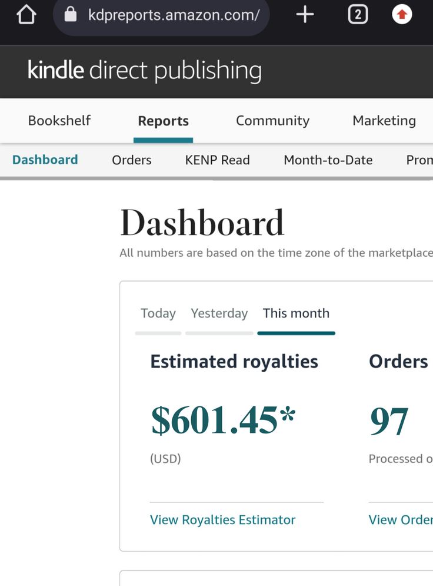This screenshot has width=433, height=586.
Task: Tap the browser home icon
Action: point(26,15)
